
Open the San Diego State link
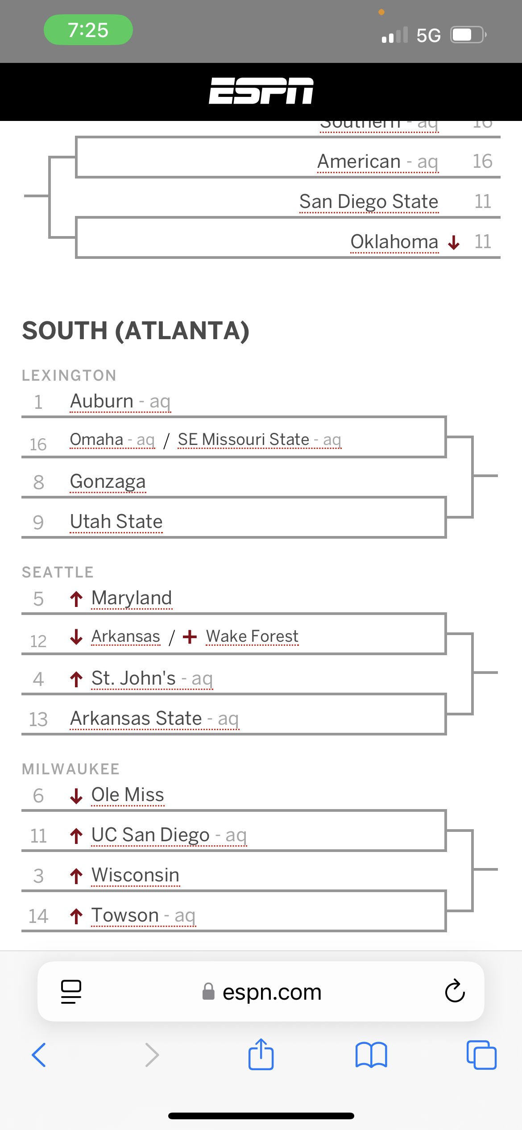tap(369, 202)
